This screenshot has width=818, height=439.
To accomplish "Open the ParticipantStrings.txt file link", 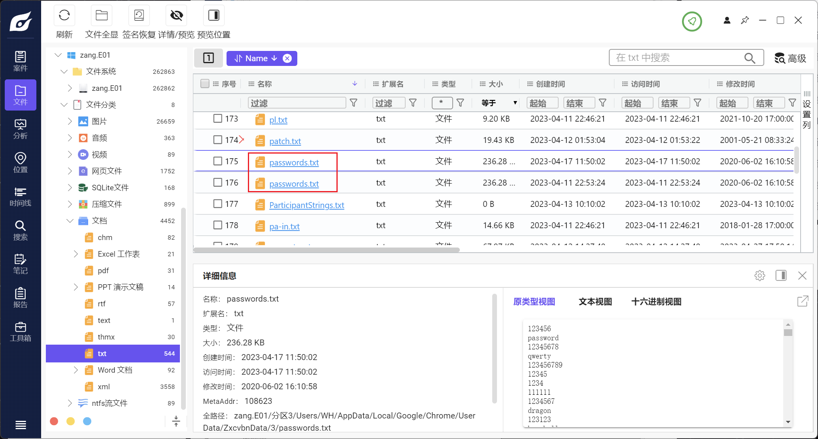I will point(307,205).
